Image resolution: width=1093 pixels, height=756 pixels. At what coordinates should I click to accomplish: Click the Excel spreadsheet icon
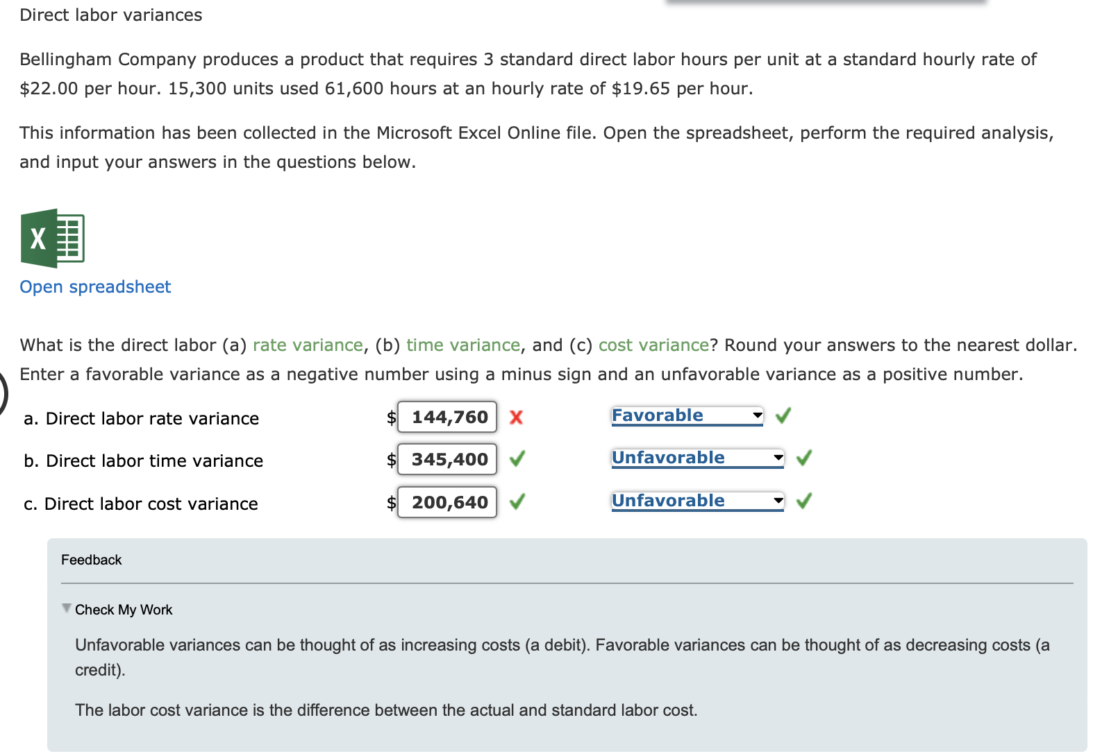pyautogui.click(x=53, y=238)
